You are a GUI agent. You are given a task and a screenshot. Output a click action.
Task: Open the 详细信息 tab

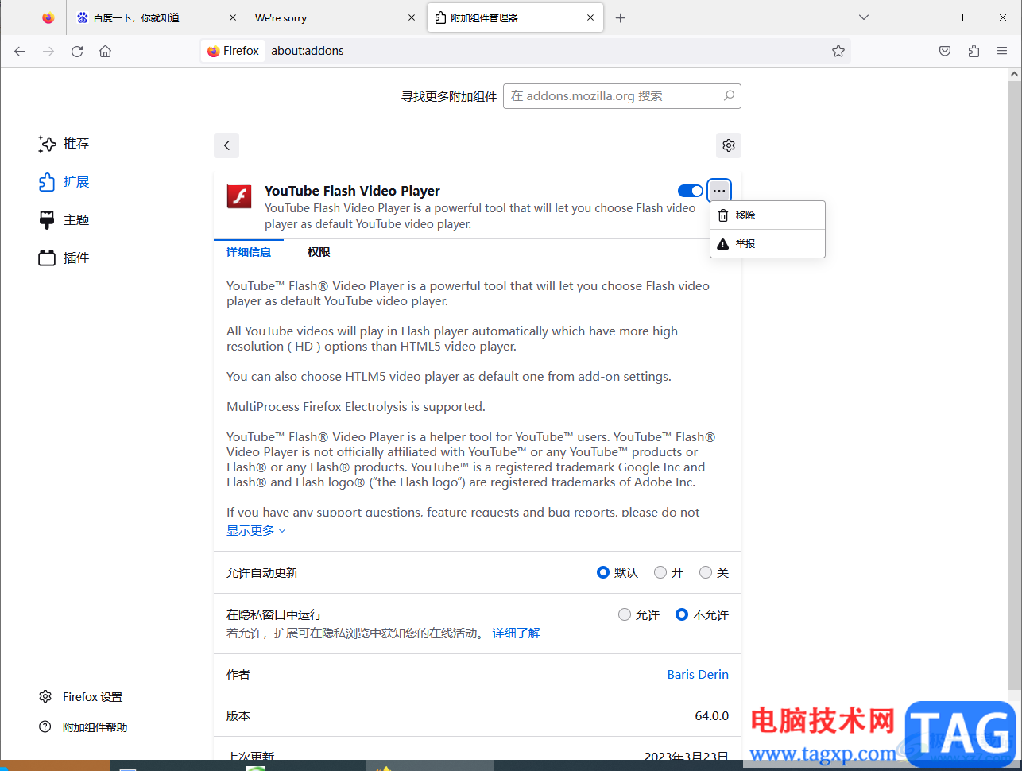pyautogui.click(x=249, y=252)
